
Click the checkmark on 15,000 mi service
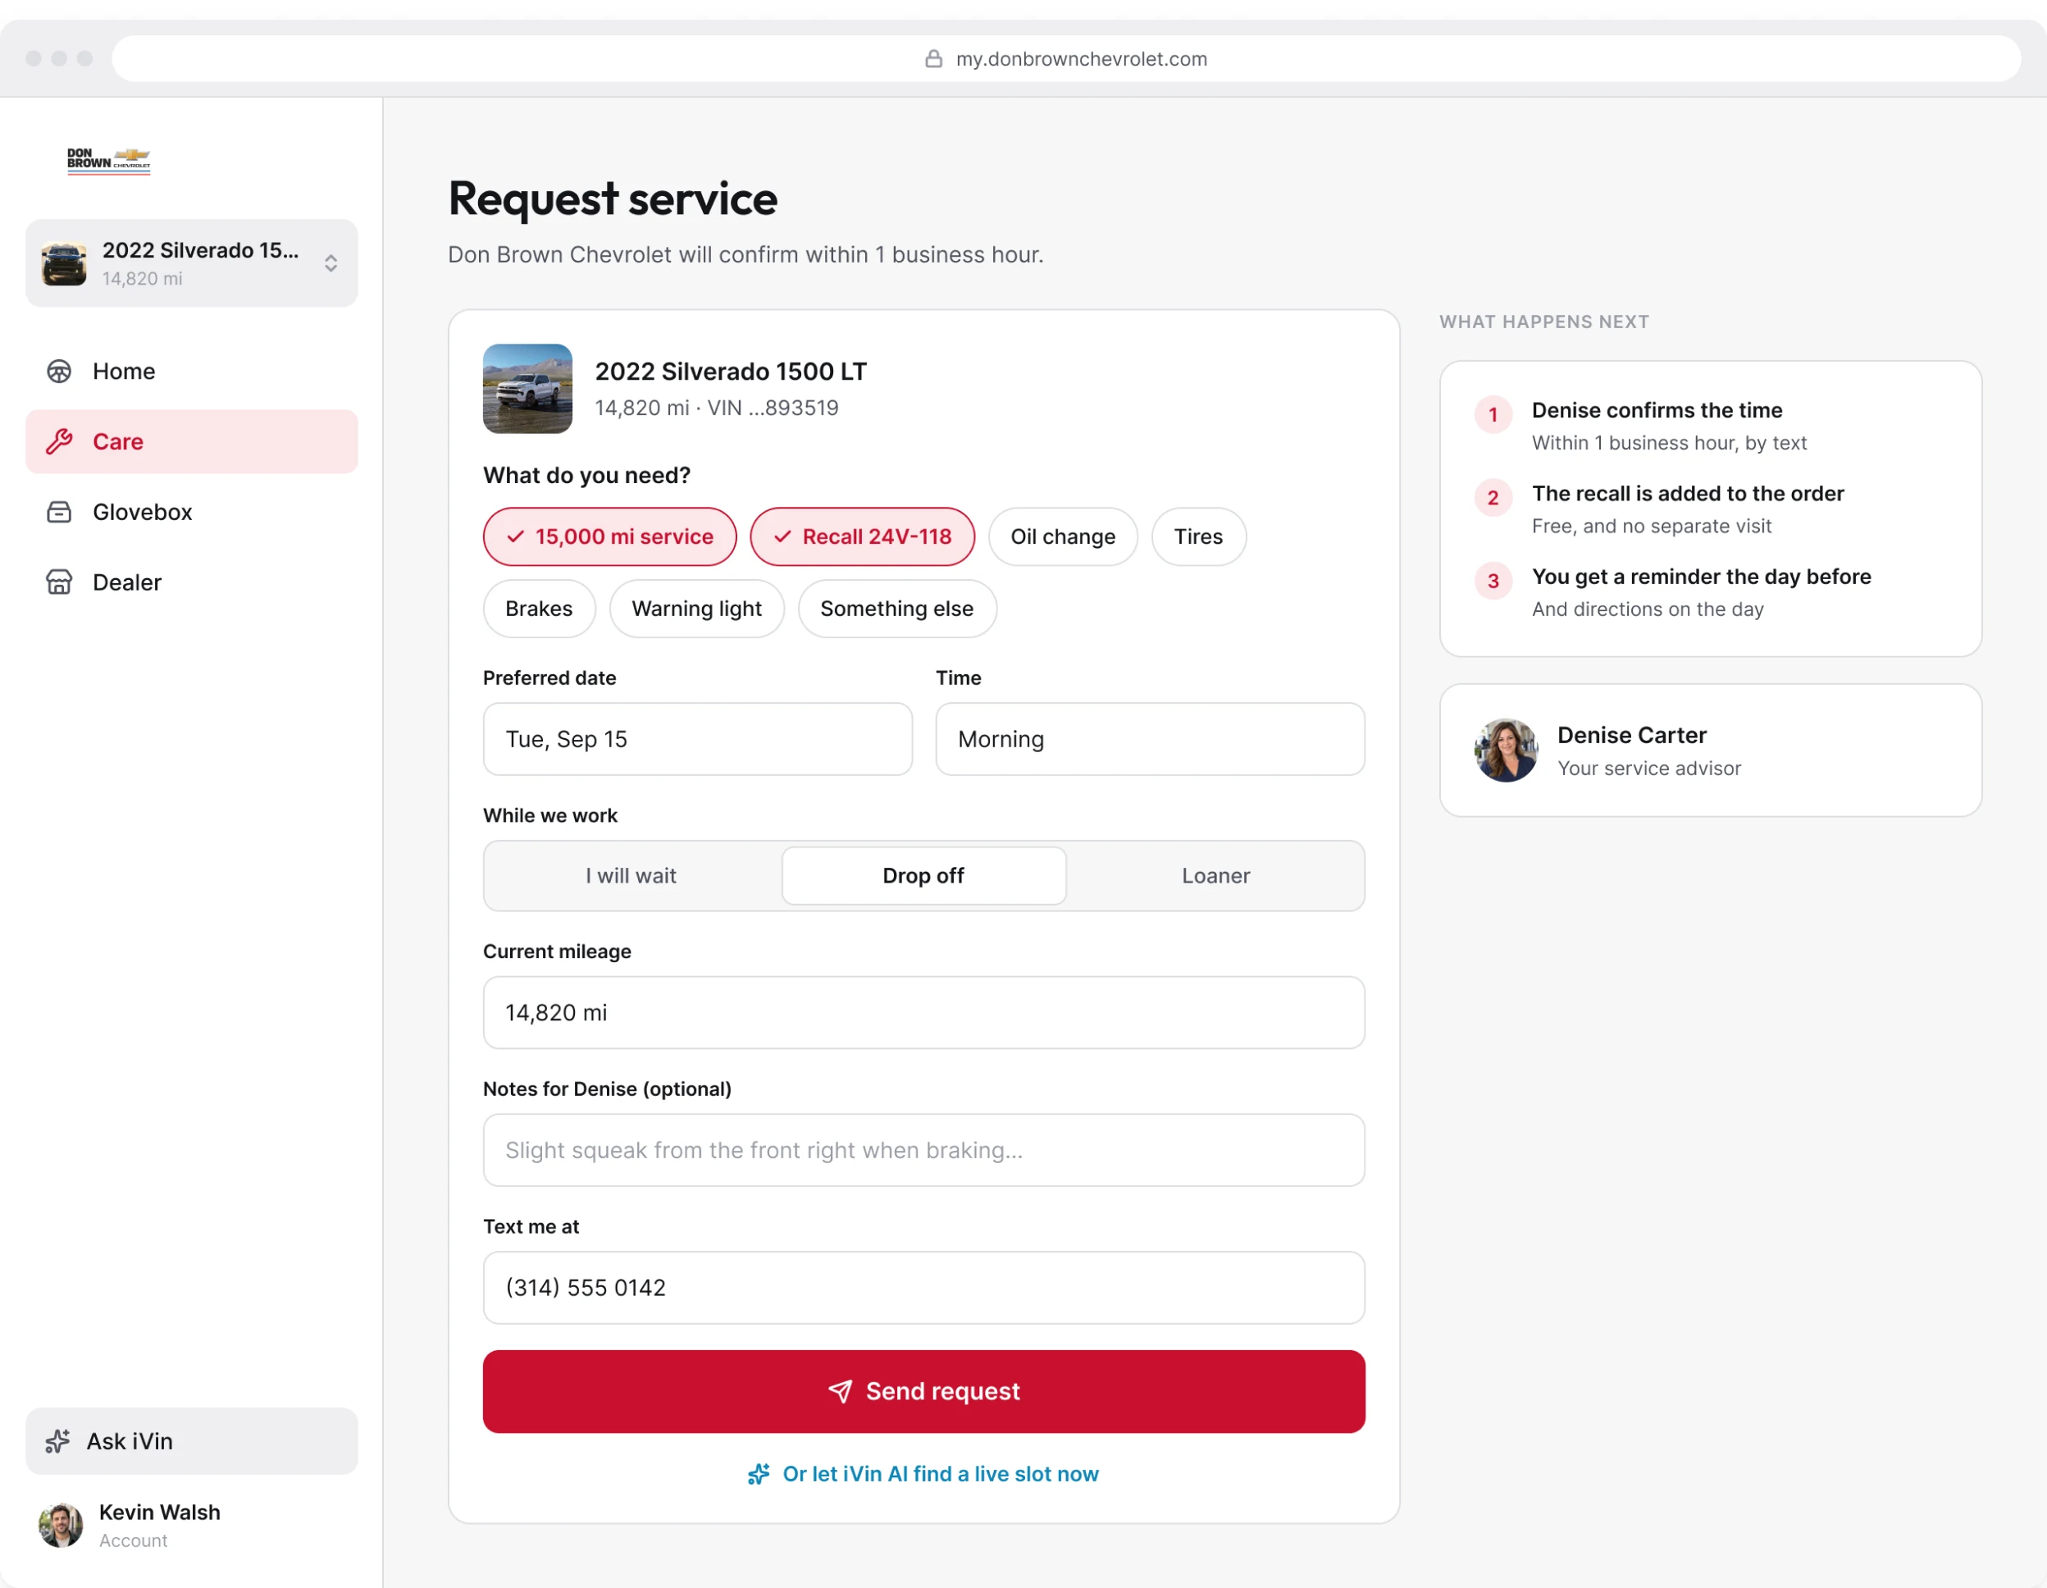coord(514,536)
